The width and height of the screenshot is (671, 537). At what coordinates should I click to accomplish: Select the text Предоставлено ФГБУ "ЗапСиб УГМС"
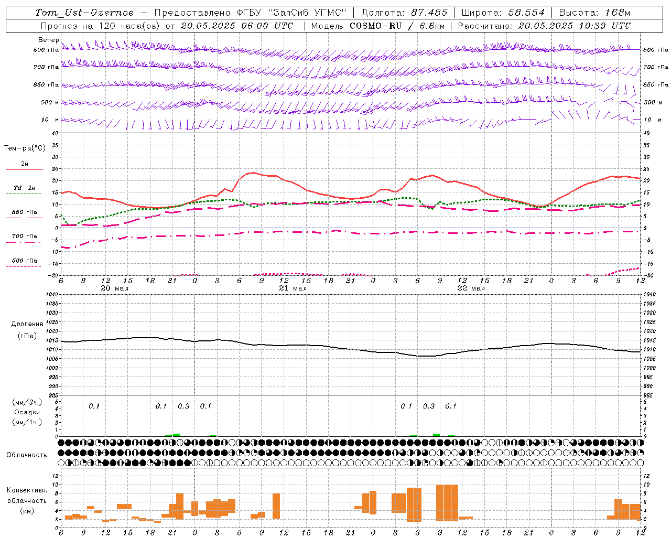(251, 13)
